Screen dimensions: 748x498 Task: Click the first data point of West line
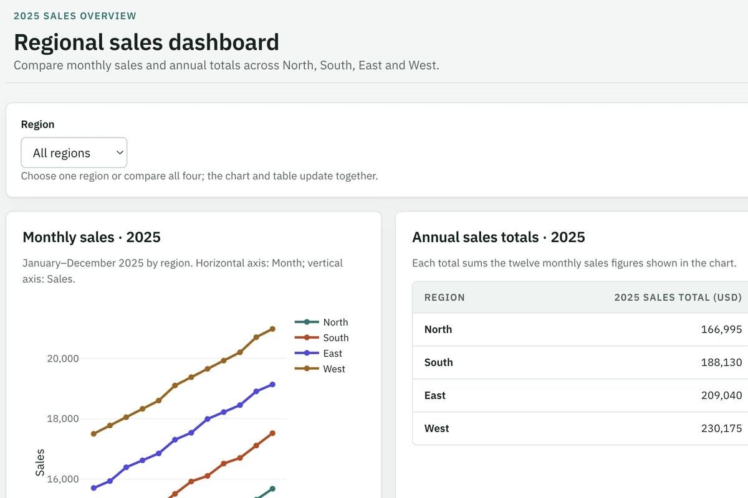93,434
